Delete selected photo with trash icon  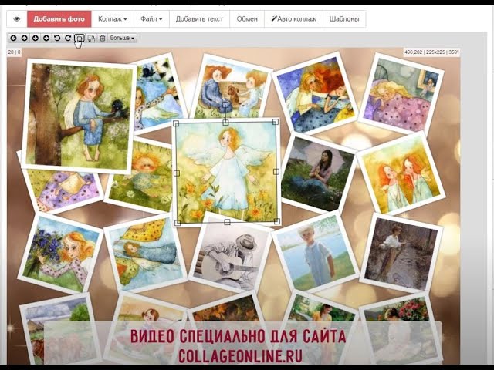tap(103, 38)
